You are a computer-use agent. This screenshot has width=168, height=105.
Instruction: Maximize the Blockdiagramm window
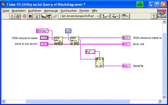[x=158, y=4]
